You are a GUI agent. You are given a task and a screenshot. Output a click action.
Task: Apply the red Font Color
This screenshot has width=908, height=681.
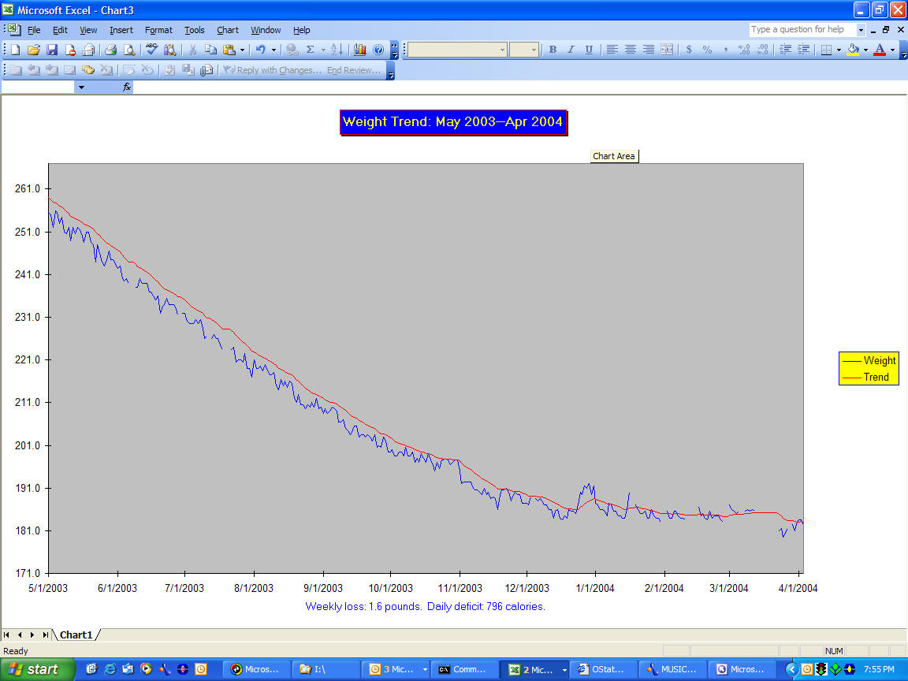coord(880,50)
